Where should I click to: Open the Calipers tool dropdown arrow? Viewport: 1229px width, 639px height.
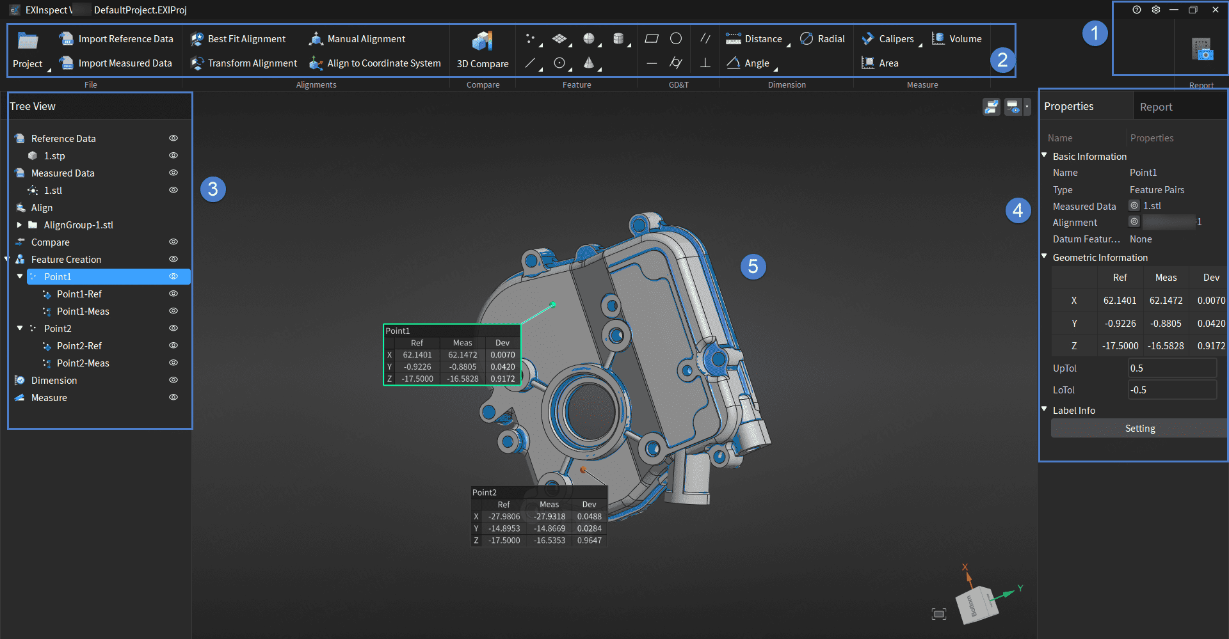click(920, 45)
